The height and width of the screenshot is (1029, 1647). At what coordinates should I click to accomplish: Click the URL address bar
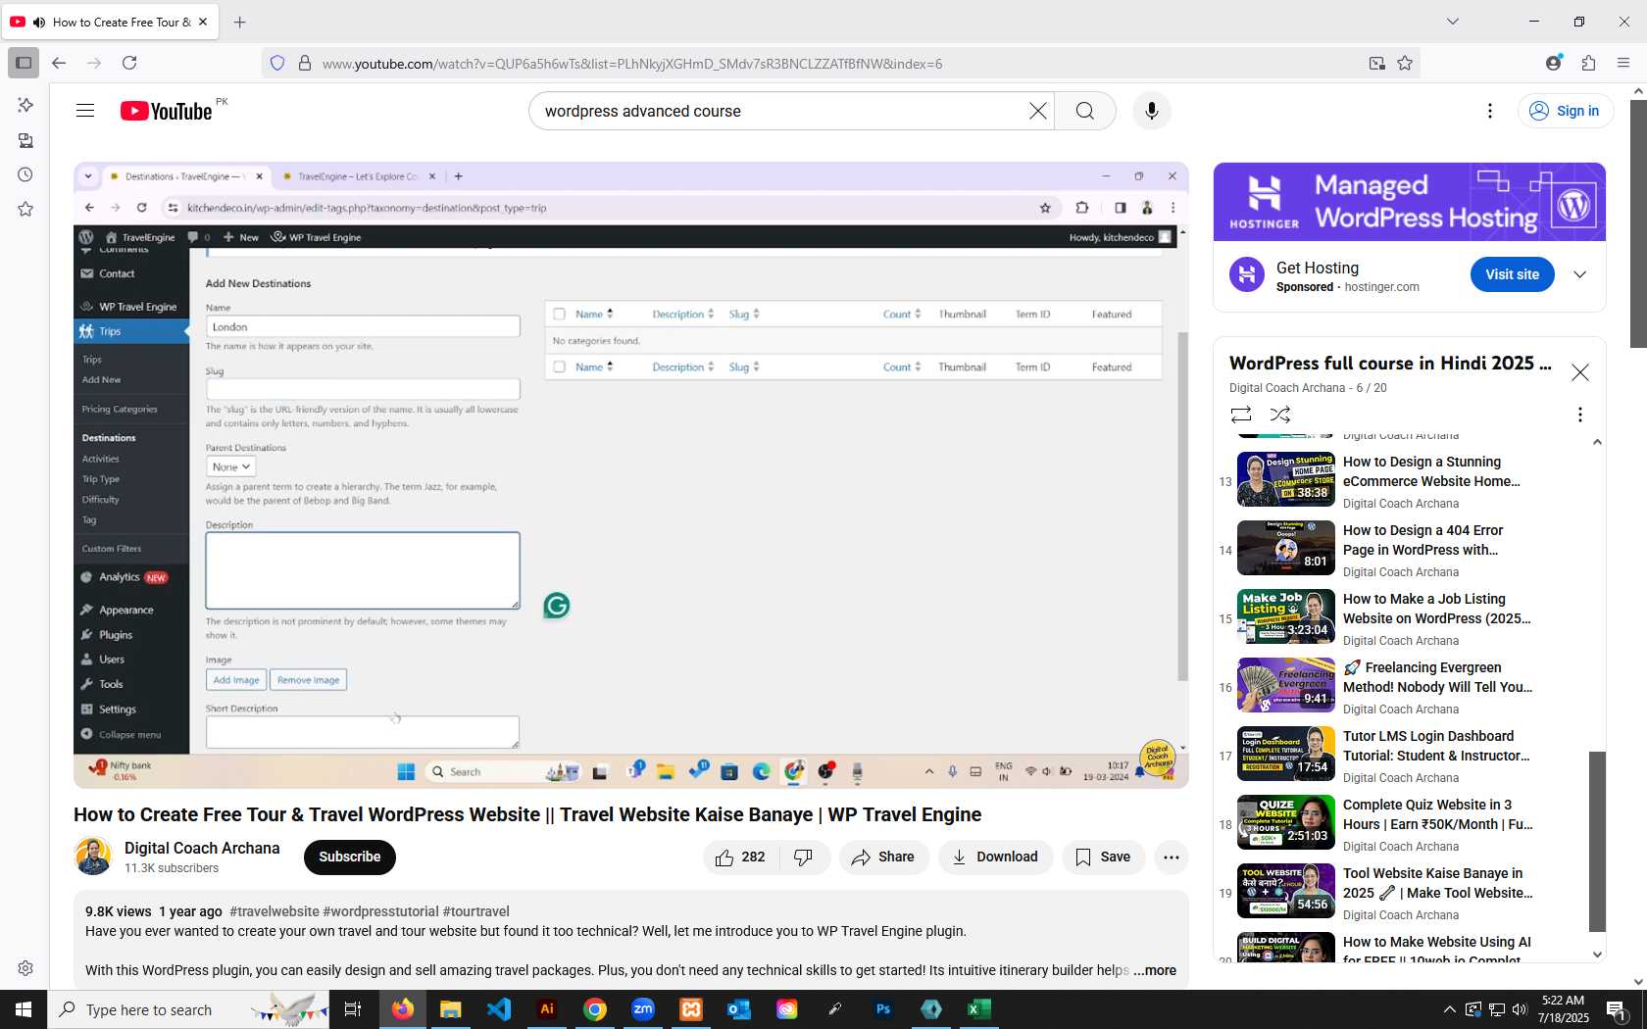pos(838,64)
